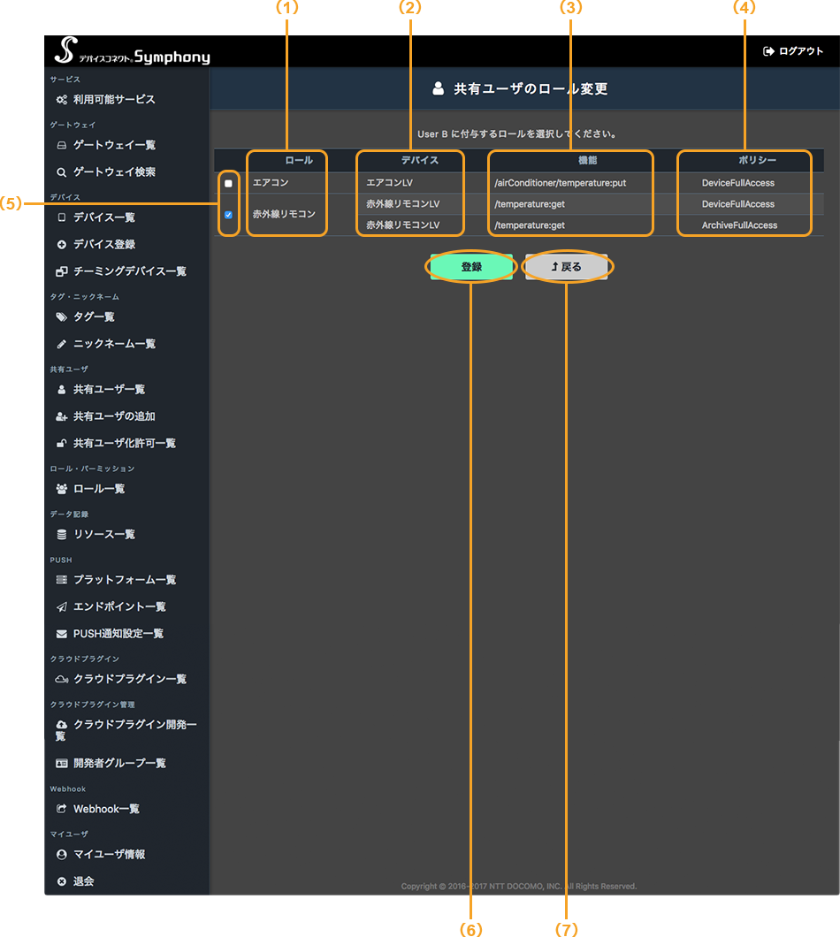
Task: Click the 開発者グループ一覧 ID card icon
Action: pyautogui.click(x=62, y=763)
